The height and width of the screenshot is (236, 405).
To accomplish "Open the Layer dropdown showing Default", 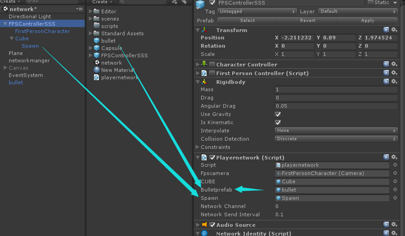I will [x=358, y=11].
